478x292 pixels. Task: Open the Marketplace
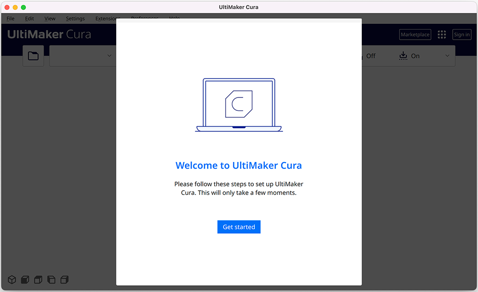[x=414, y=34]
